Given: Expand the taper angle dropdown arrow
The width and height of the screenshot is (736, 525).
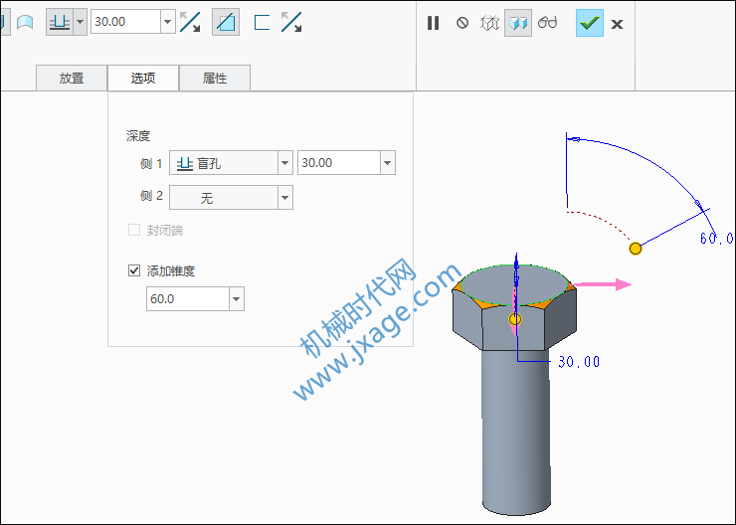Looking at the screenshot, I should (x=237, y=299).
